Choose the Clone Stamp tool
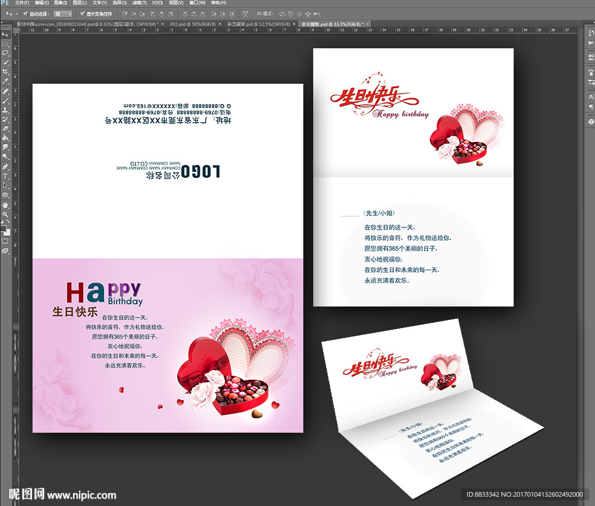This screenshot has width=595, height=506. tap(5, 109)
